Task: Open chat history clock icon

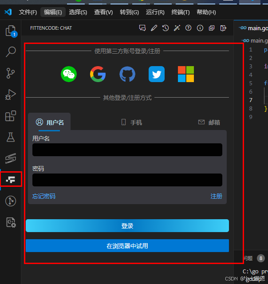Action: pyautogui.click(x=166, y=28)
